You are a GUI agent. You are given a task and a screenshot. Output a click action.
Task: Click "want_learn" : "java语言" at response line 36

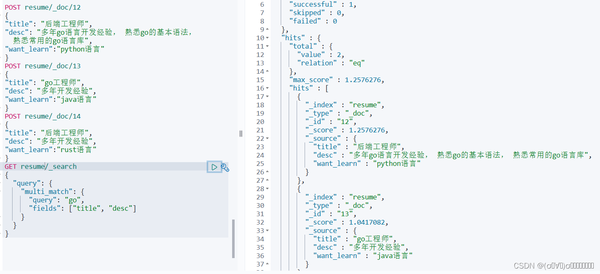363,256
